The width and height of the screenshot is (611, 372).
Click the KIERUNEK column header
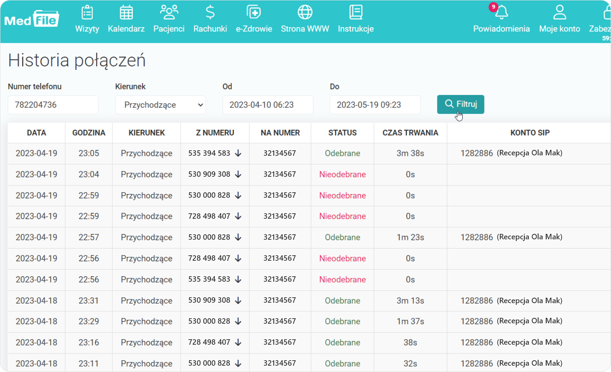pyautogui.click(x=147, y=133)
